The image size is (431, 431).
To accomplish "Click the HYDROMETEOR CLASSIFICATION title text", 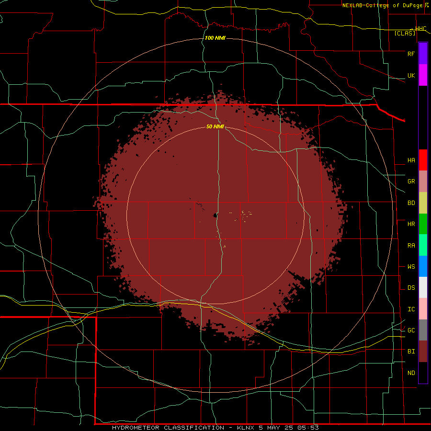I will 168,428.
